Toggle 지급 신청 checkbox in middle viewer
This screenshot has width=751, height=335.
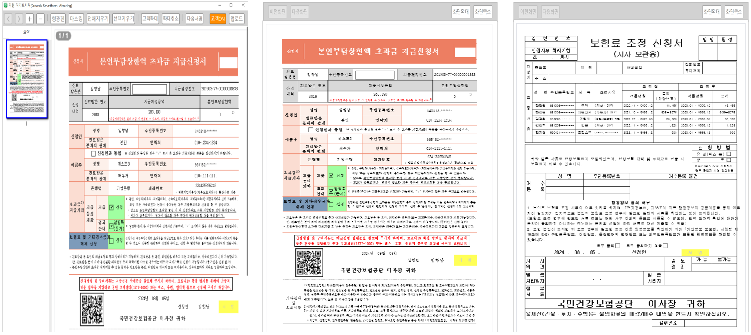click(331, 175)
